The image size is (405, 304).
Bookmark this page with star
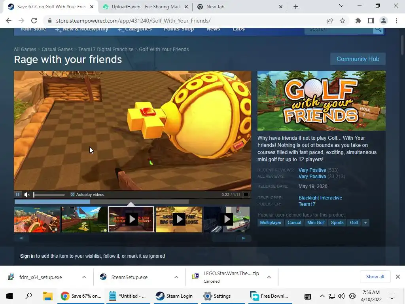click(343, 21)
